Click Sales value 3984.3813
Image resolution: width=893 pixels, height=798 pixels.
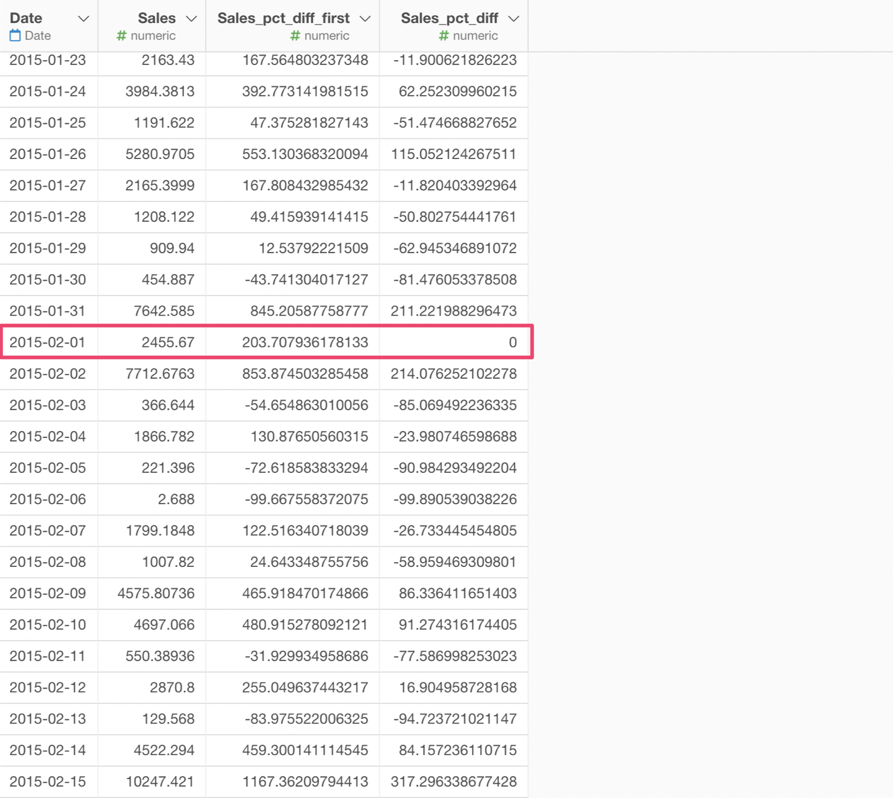(x=160, y=92)
